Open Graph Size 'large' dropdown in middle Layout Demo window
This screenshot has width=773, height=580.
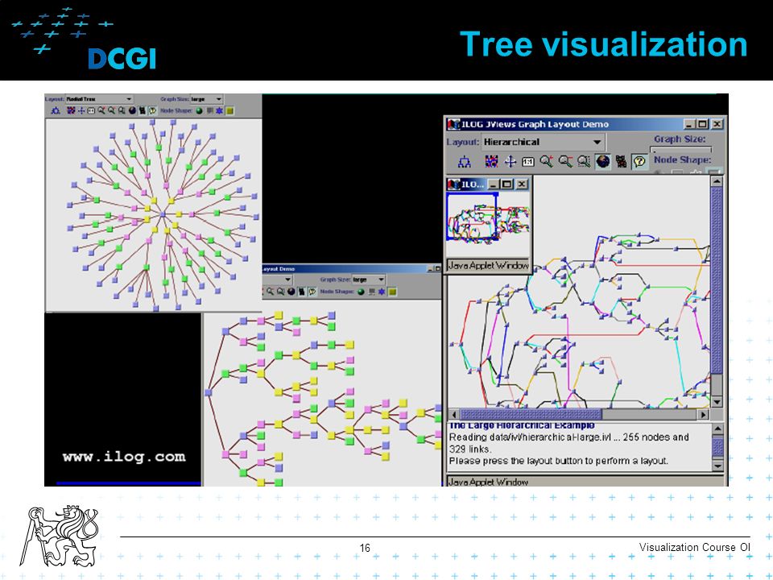click(x=368, y=280)
